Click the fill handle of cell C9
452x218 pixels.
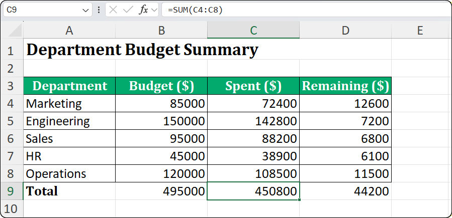point(300,199)
